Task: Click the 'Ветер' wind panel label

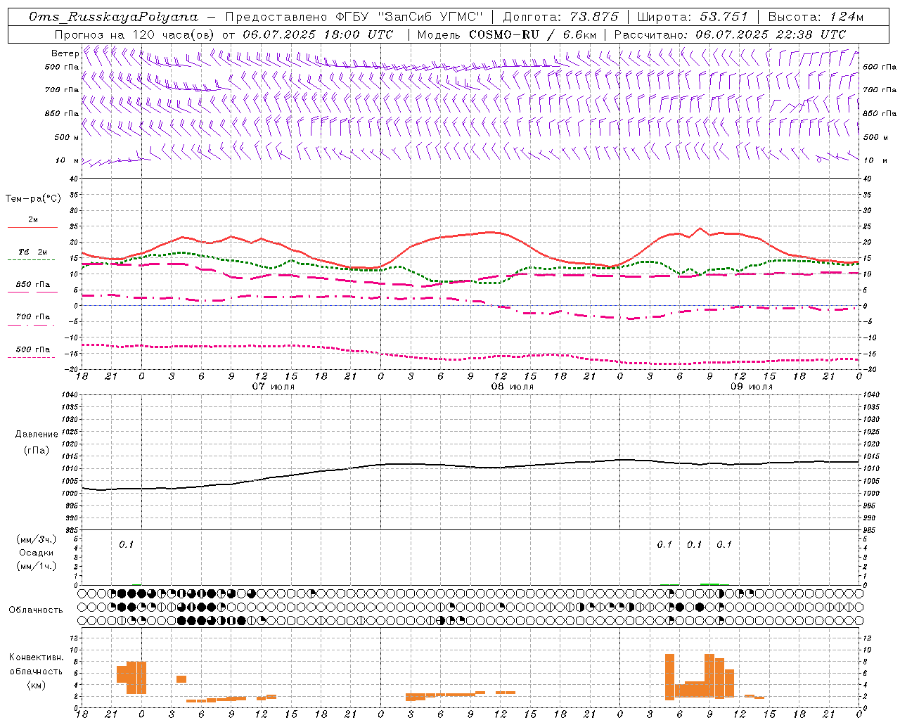Action: click(65, 53)
